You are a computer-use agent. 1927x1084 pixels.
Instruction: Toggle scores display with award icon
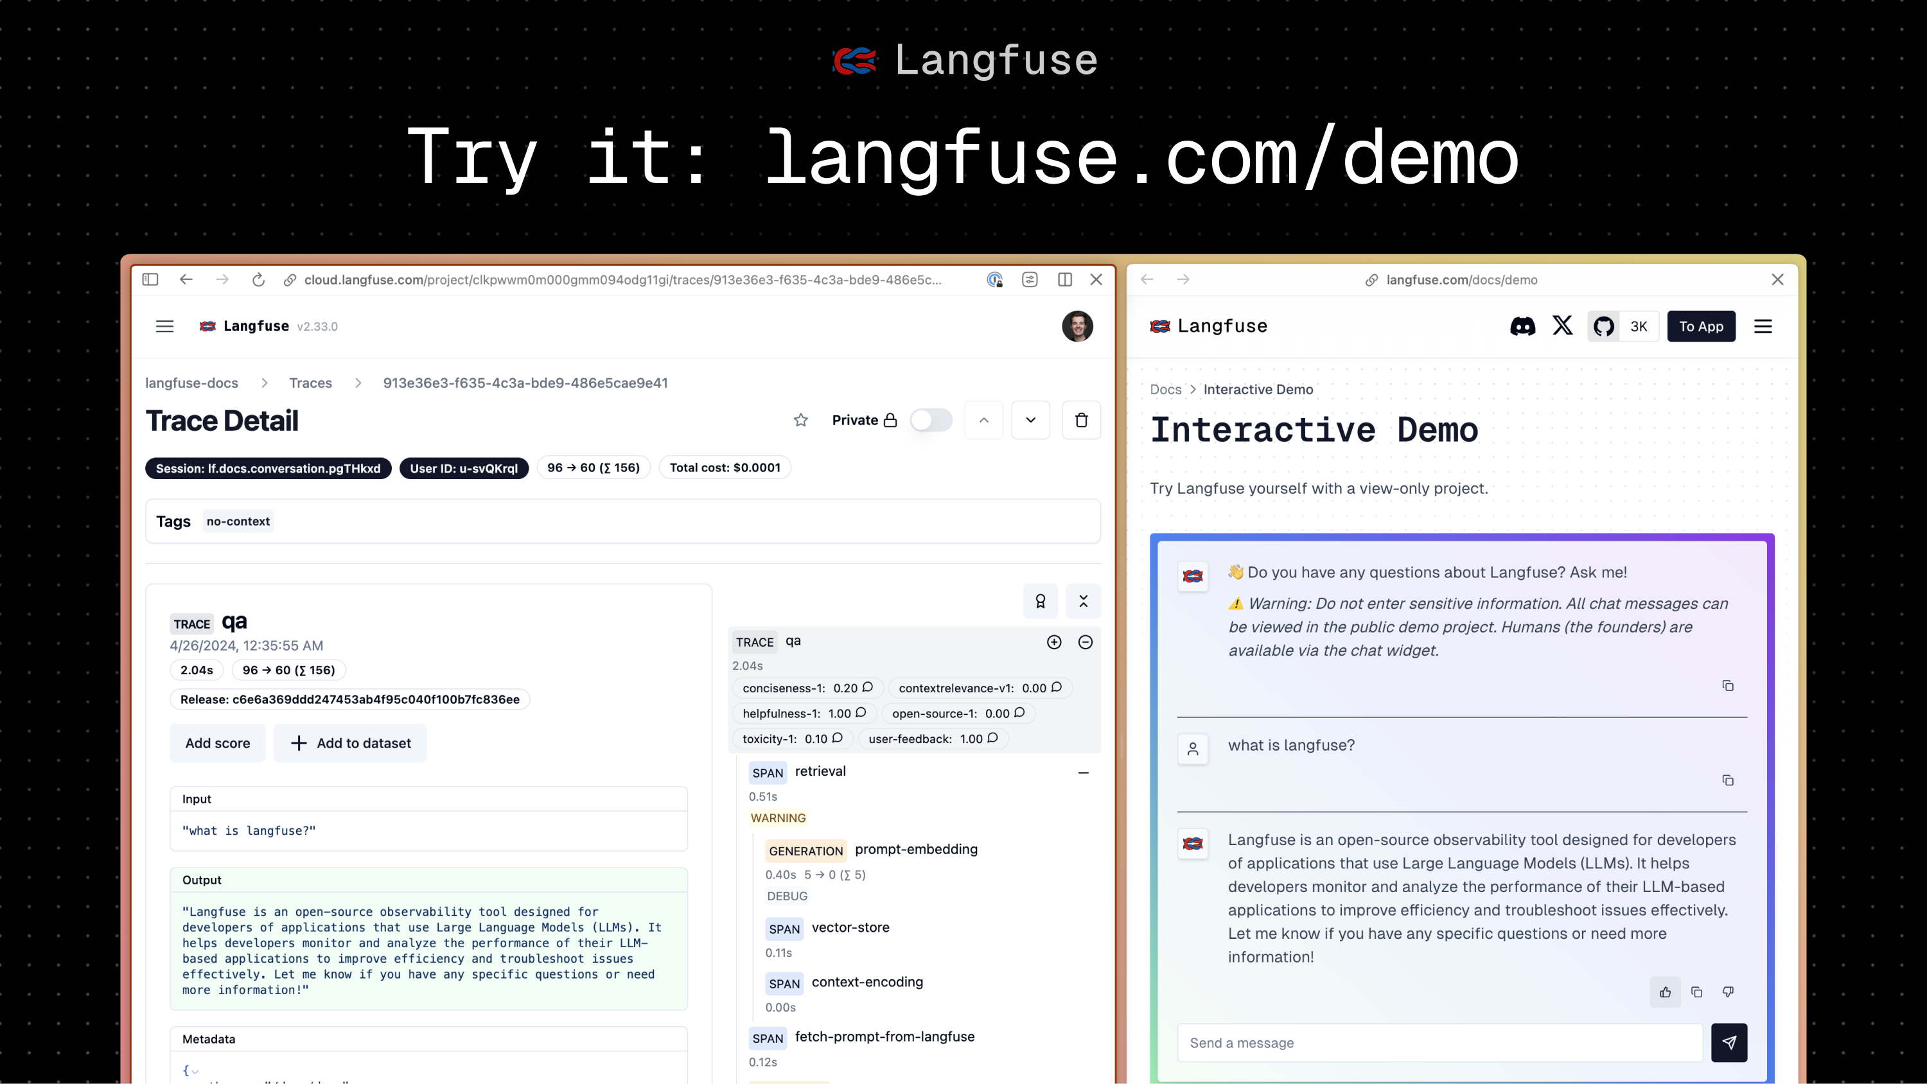(1040, 600)
